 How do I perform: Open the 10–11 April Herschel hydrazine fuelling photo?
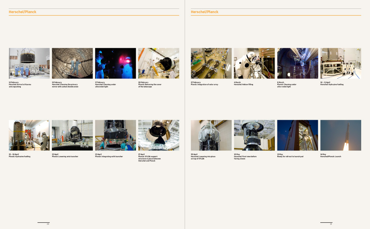[x=341, y=63]
